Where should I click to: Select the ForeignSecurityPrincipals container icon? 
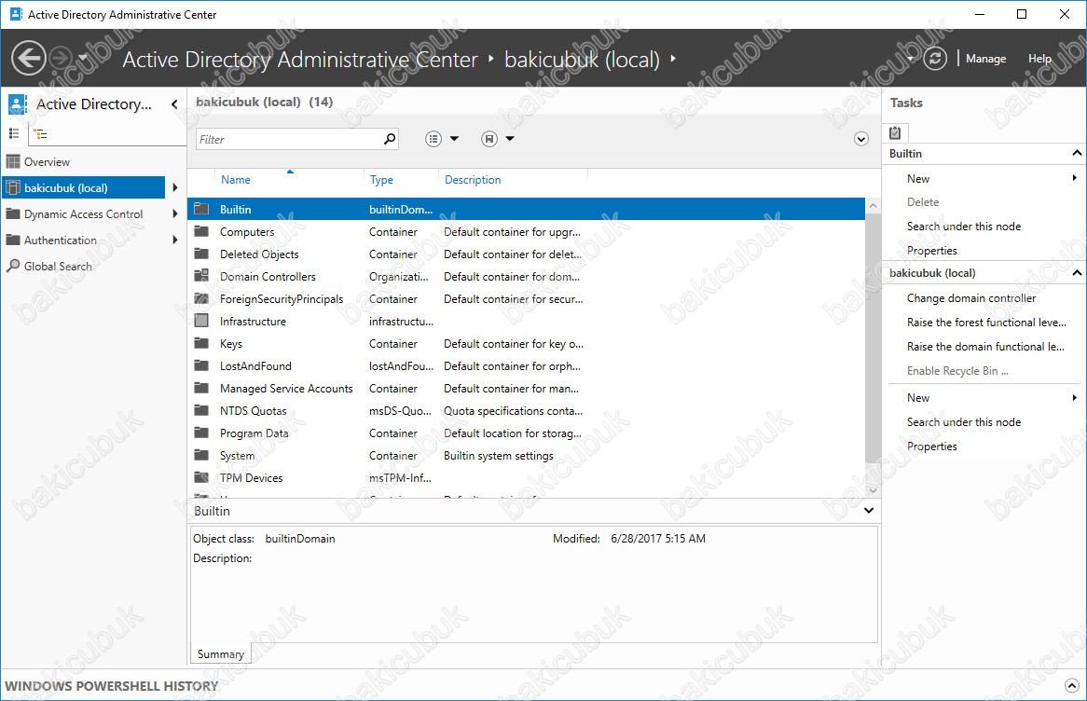click(x=201, y=299)
